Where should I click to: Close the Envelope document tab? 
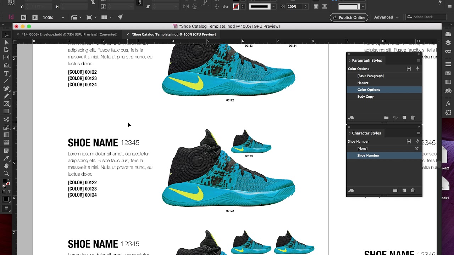click(x=18, y=34)
